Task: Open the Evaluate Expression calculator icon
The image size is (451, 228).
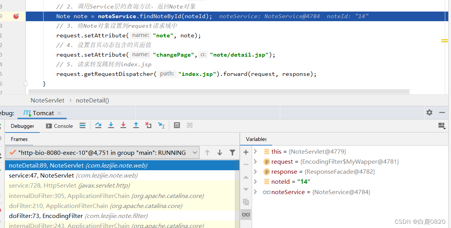Action: click(177, 125)
